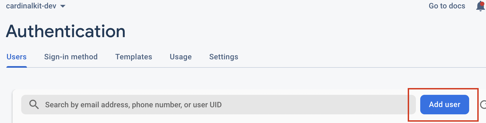Open the notifications bell icon
Image resolution: width=486 pixels, height=123 pixels.
480,7
